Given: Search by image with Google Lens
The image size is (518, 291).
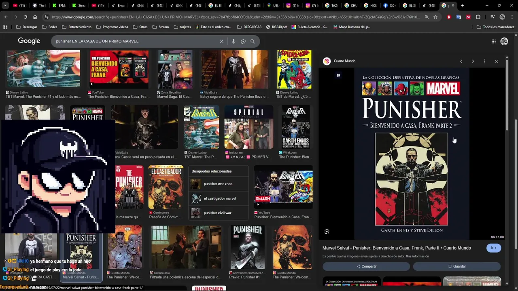Looking at the screenshot, I should coord(243,41).
